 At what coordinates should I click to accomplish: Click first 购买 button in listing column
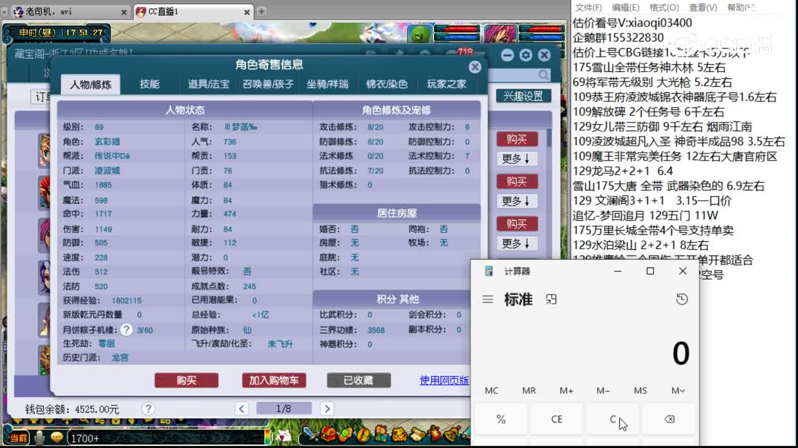click(517, 139)
